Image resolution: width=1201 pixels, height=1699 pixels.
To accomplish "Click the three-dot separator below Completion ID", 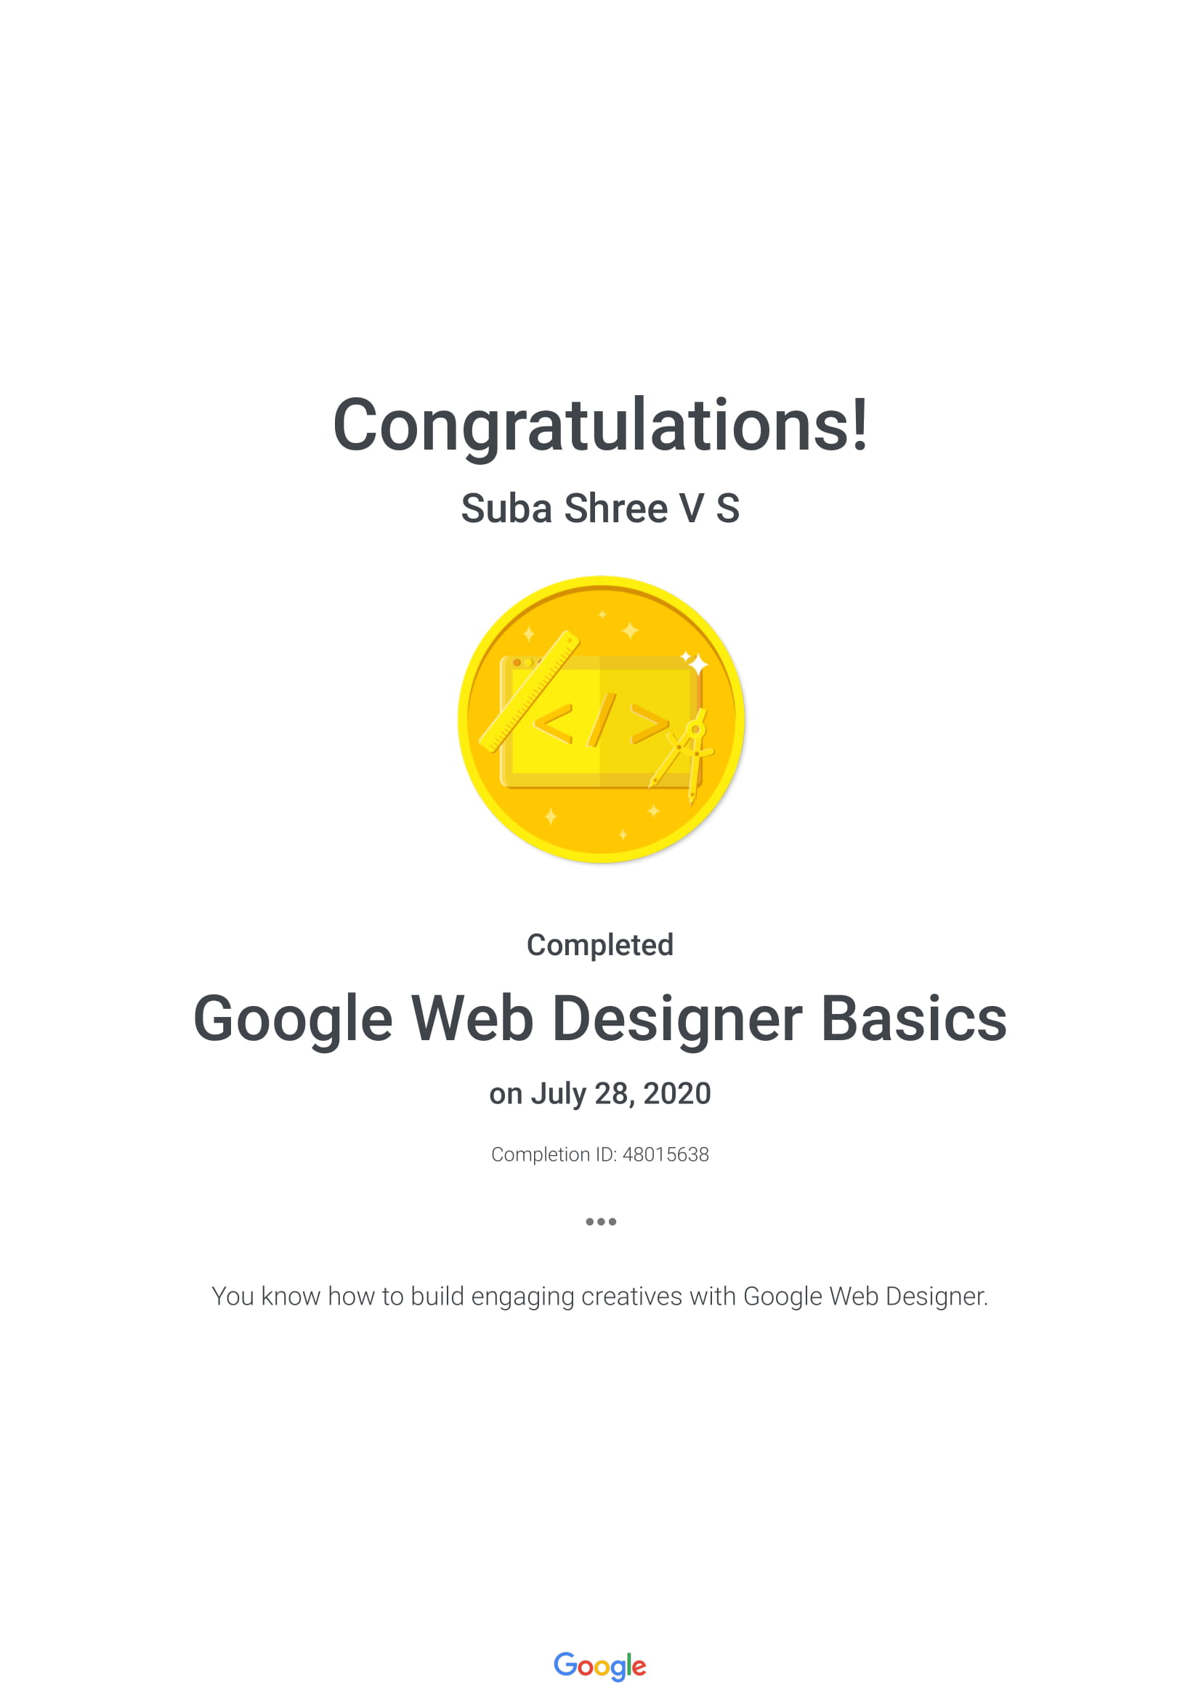I will click(x=601, y=1222).
